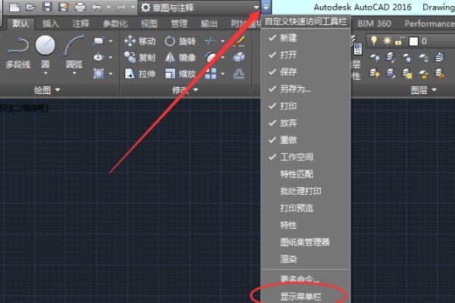Click the customize quick access toolbar arrow button
Viewport: 455px width, 303px height.
[266, 7]
